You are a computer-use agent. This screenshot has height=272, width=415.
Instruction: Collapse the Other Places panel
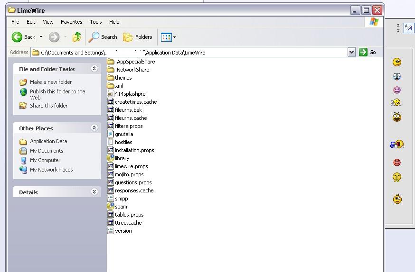point(94,128)
